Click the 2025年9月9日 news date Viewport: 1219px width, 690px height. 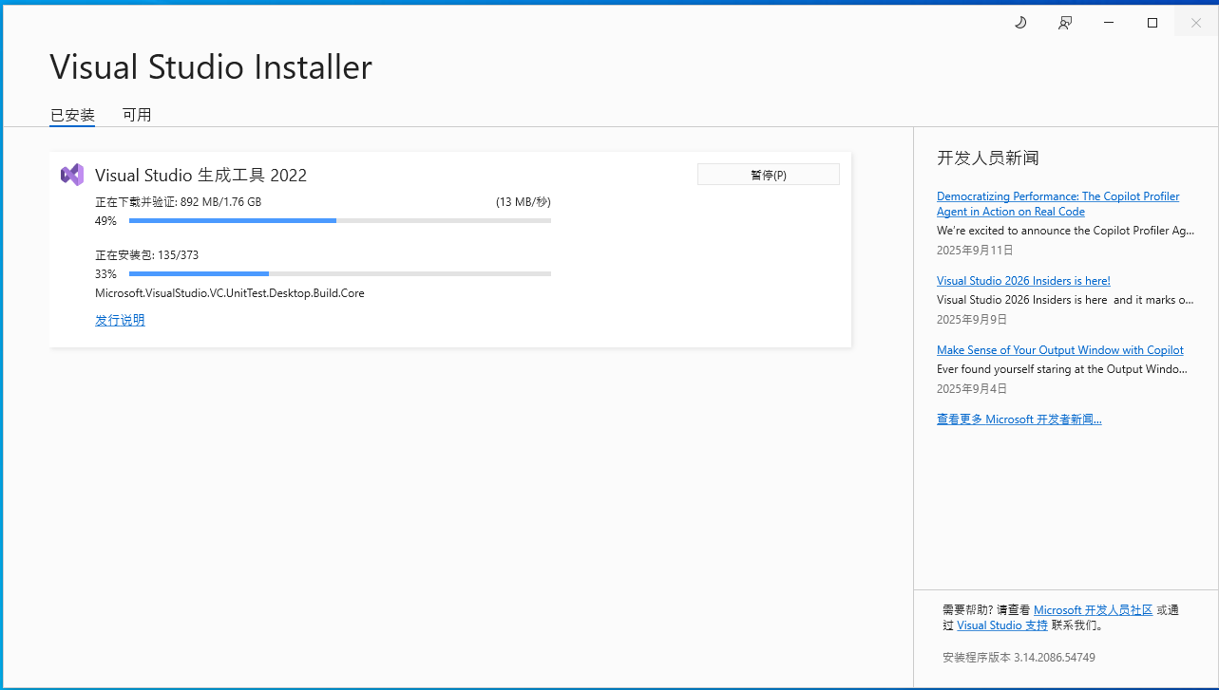pos(972,320)
